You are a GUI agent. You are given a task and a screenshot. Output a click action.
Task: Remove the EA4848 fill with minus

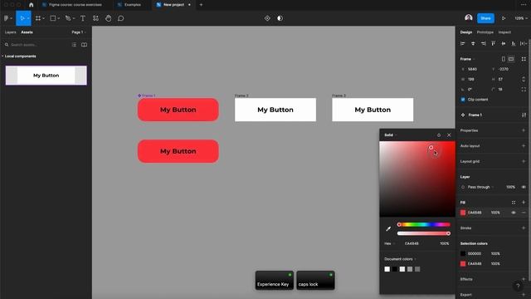pos(524,213)
